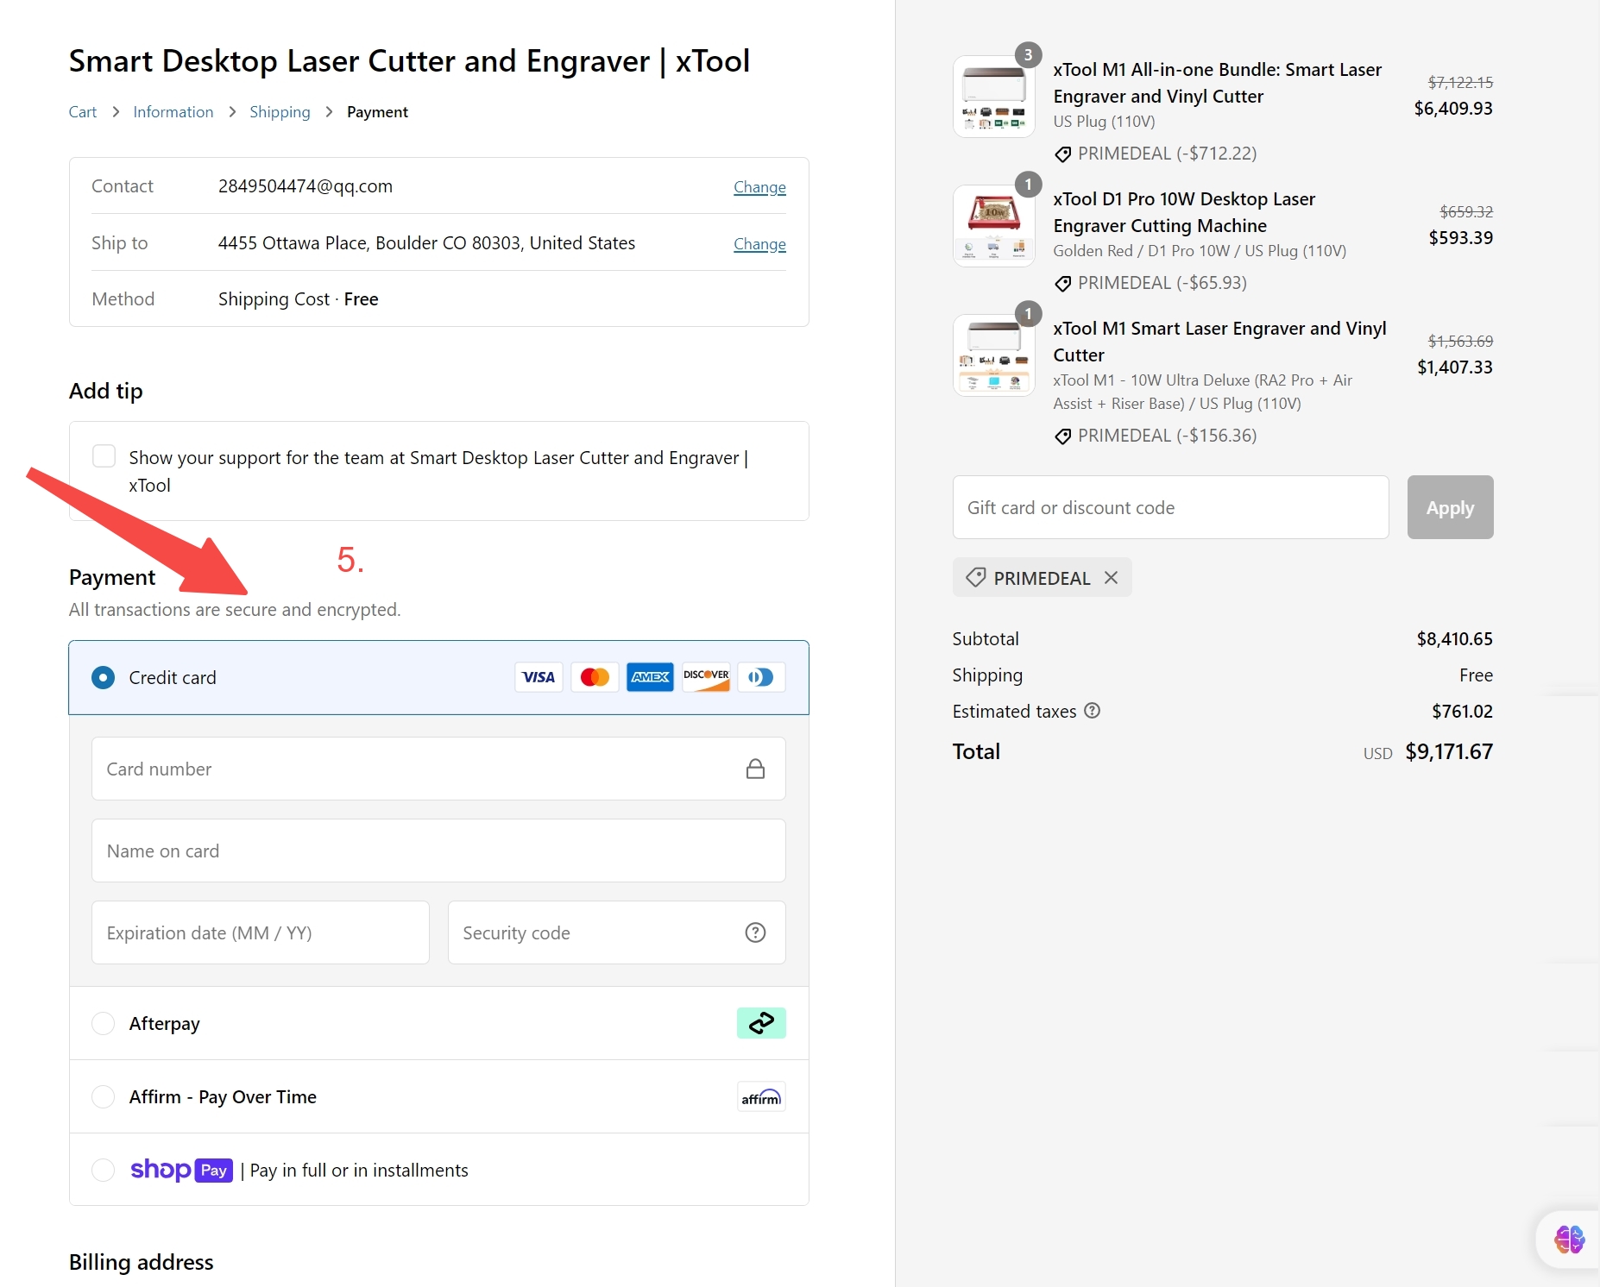This screenshot has width=1600, height=1287.
Task: Click the Subtotal amount $8,410.65
Action: (x=1454, y=639)
